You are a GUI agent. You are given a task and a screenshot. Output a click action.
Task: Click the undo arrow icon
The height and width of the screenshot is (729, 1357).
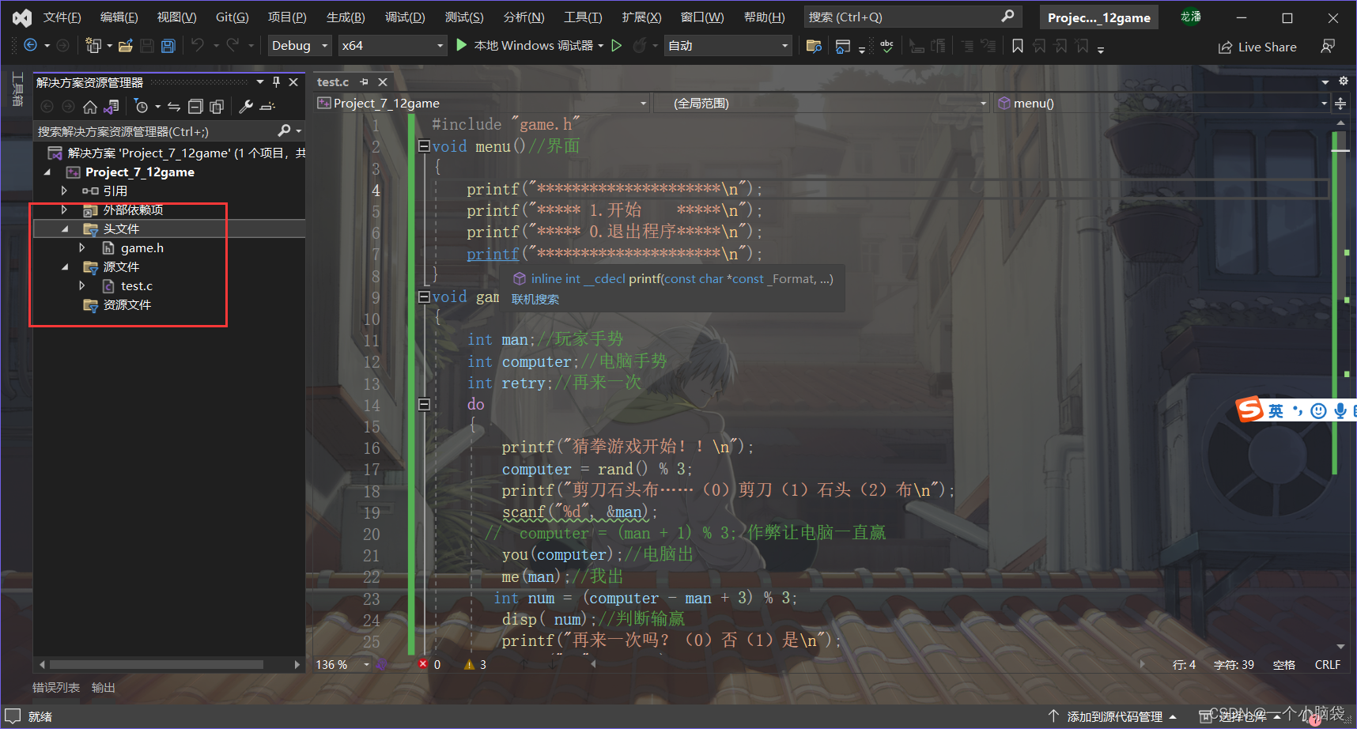point(198,46)
